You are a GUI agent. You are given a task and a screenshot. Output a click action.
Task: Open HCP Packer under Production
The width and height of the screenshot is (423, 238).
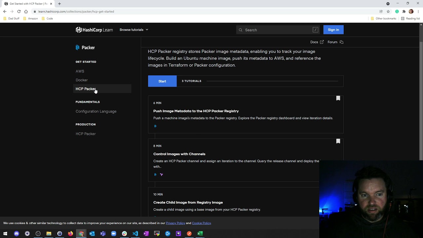click(x=86, y=134)
